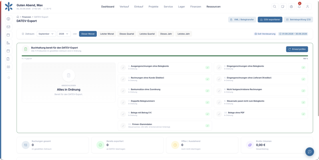Select the Dieser Monat period
This screenshot has height=160, width=319.
click(x=88, y=34)
